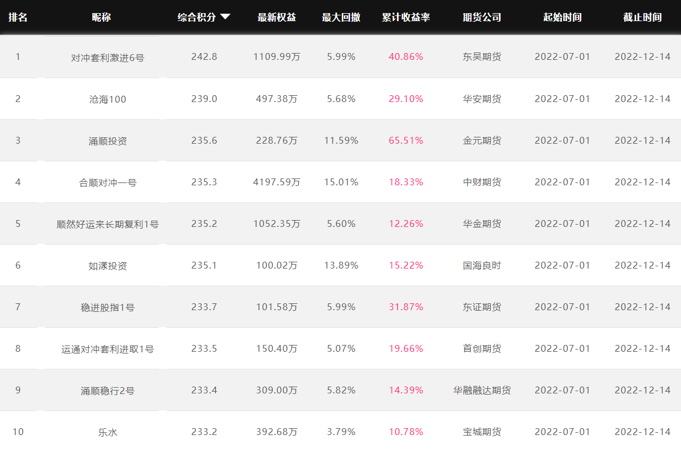Select drawdown value 15.01%
This screenshot has height=451, width=681.
point(341,182)
